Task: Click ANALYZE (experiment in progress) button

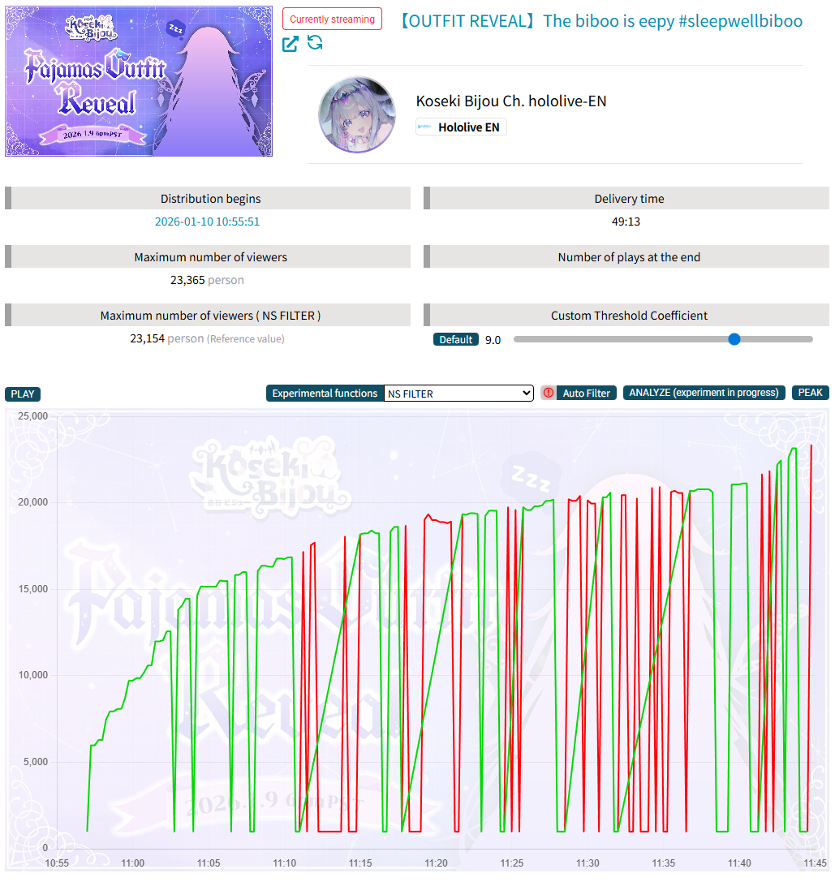Action: pyautogui.click(x=704, y=393)
